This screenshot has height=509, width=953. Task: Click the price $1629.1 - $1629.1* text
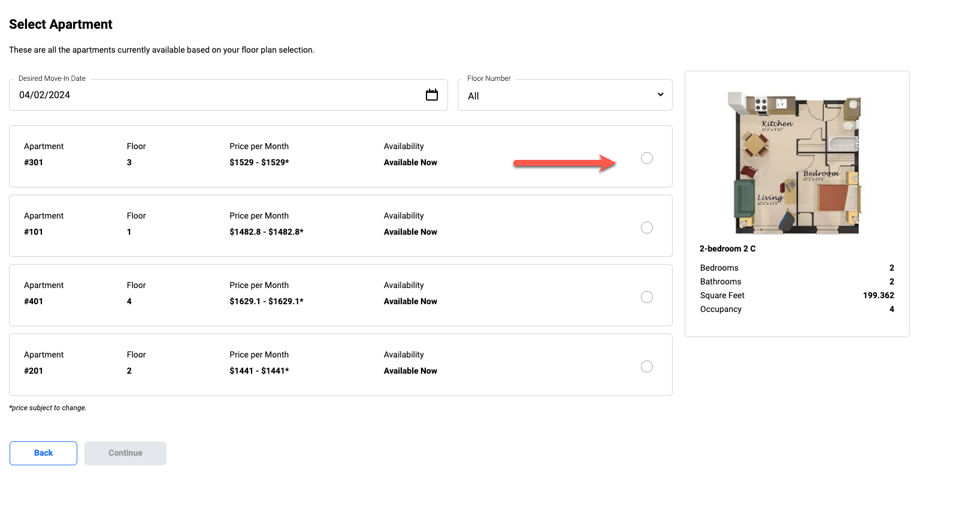point(267,301)
